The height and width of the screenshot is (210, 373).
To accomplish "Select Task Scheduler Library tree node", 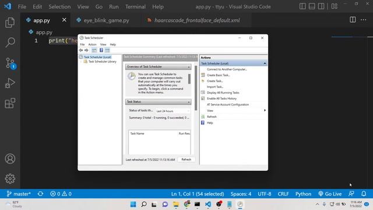I will point(103,62).
